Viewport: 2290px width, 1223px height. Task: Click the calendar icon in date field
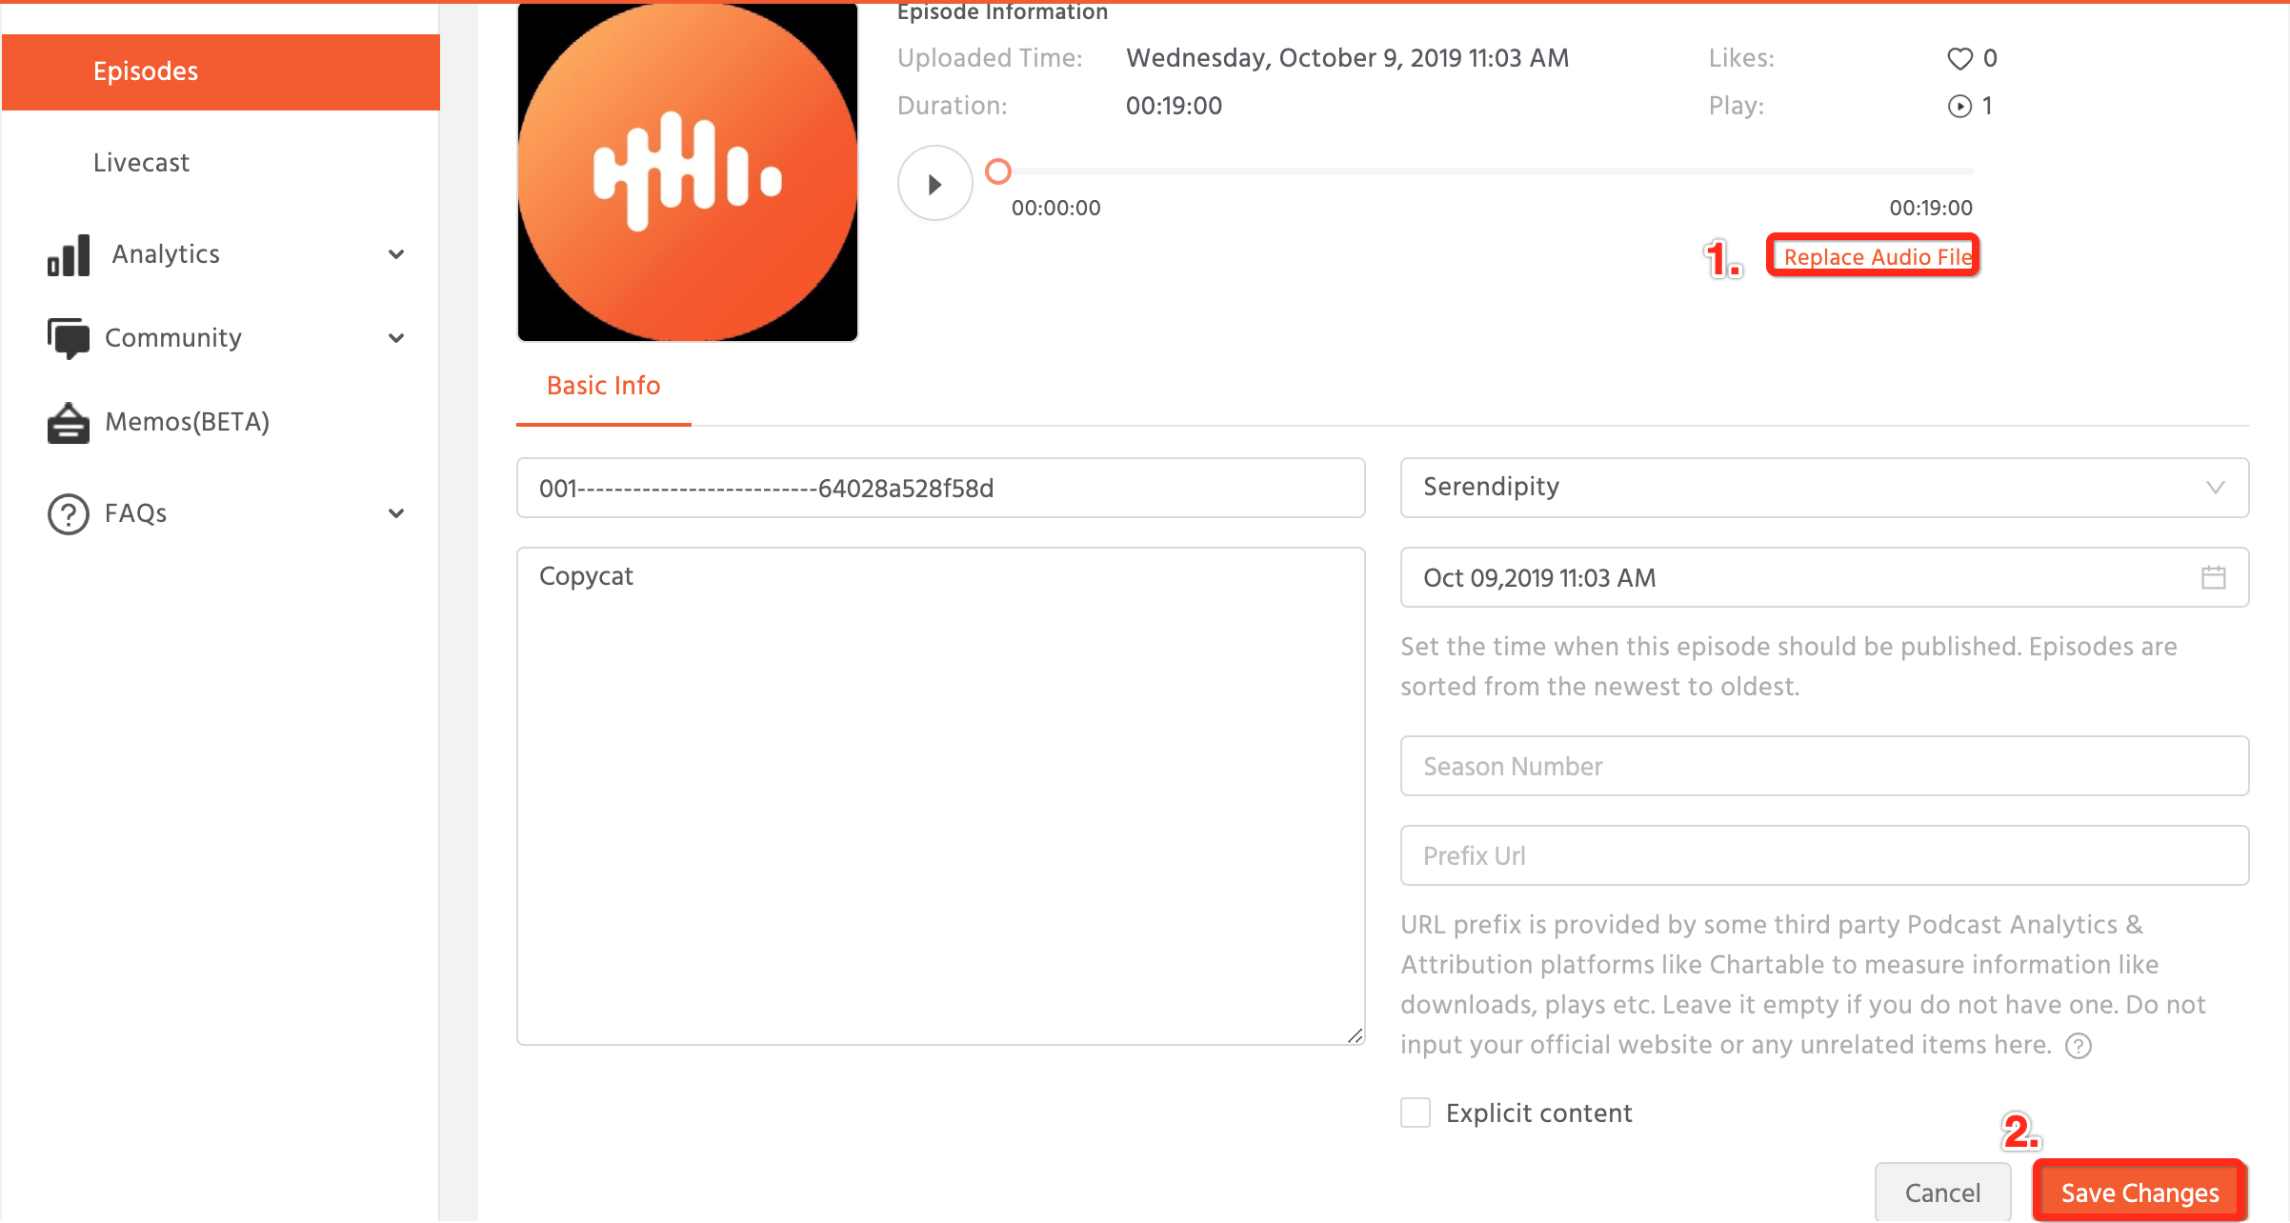(x=2213, y=577)
